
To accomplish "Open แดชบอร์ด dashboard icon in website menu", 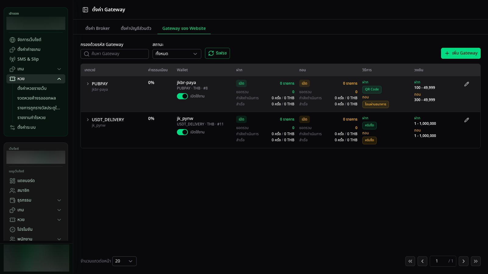I will (13, 181).
